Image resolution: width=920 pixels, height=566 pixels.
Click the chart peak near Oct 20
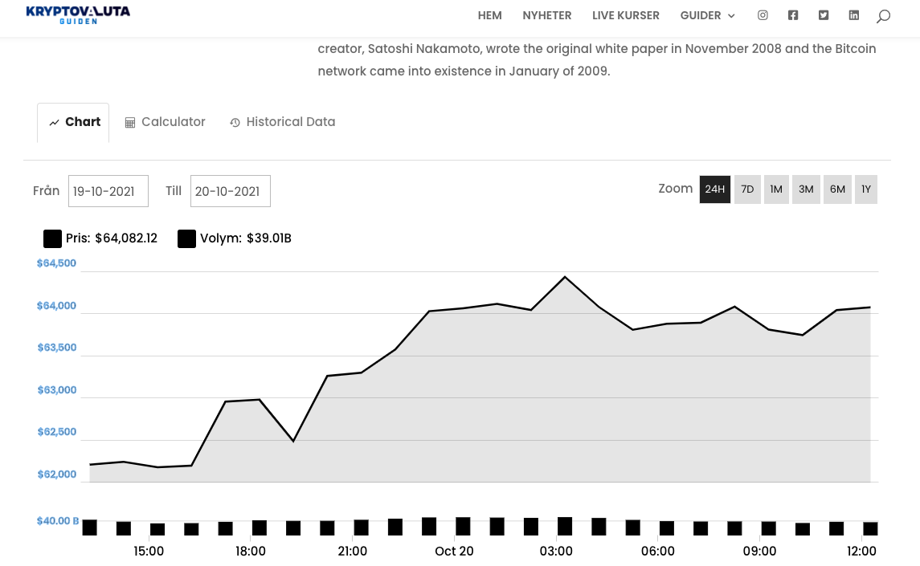[565, 277]
